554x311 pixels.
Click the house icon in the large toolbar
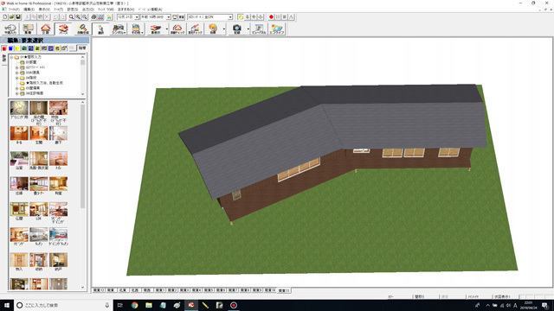click(x=46, y=29)
